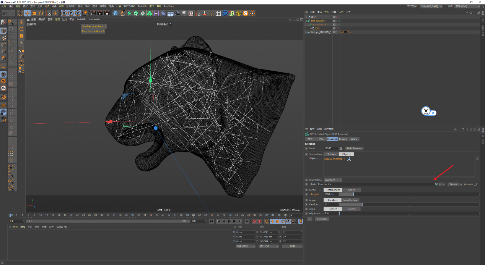Click the Random angle slider
Image resolution: width=485 pixels, height=265 pixels.
[409, 204]
